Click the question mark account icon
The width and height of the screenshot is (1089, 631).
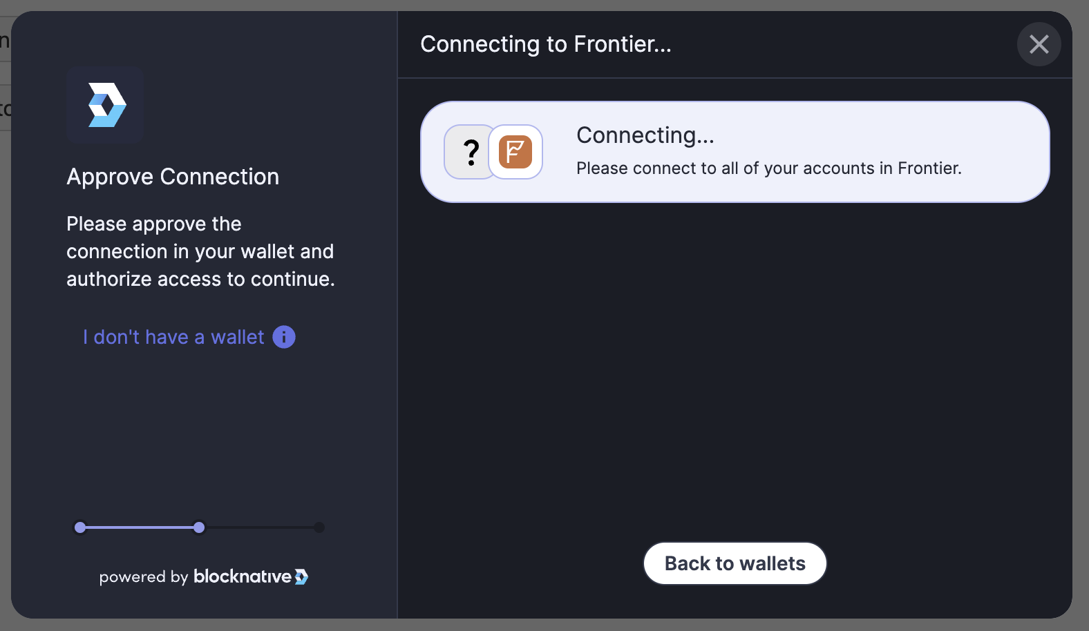point(472,152)
